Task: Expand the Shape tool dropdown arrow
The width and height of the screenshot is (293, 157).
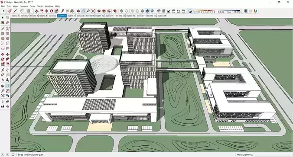Action: (32, 11)
